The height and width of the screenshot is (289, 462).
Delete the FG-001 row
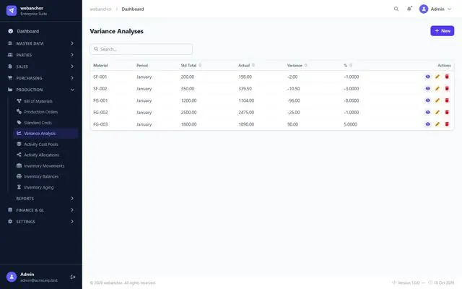click(x=447, y=100)
